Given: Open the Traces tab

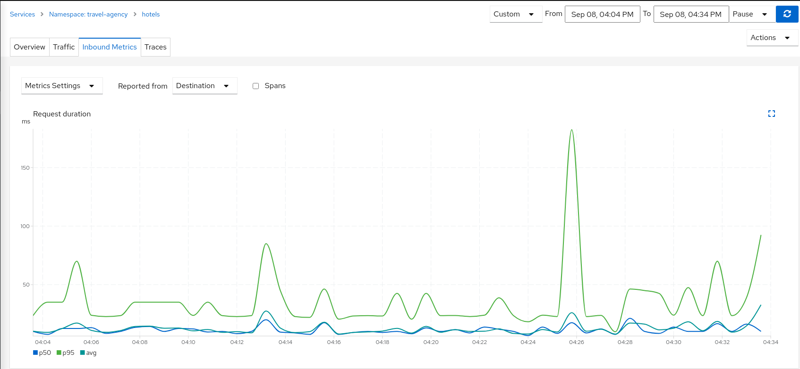Looking at the screenshot, I should pyautogui.click(x=155, y=47).
